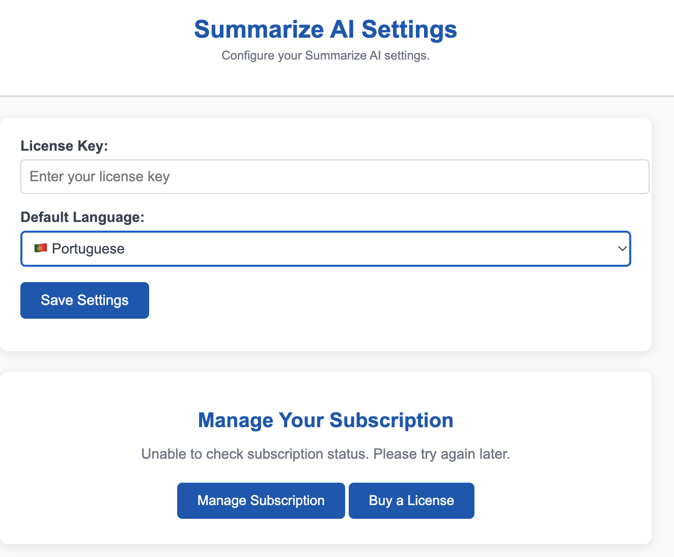Image resolution: width=674 pixels, height=557 pixels.
Task: Click the Buy a License button
Action: [411, 500]
